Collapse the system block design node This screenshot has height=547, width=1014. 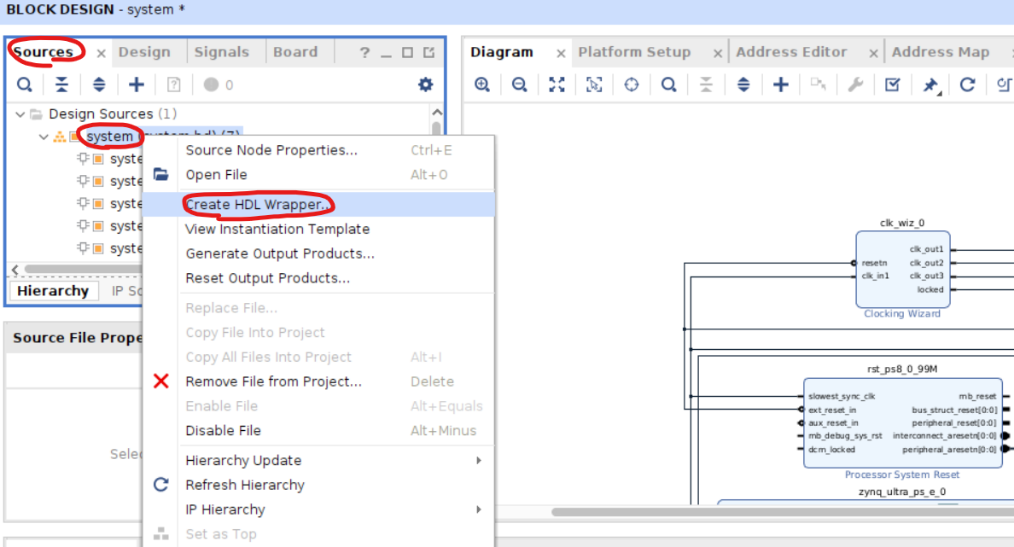click(x=44, y=137)
